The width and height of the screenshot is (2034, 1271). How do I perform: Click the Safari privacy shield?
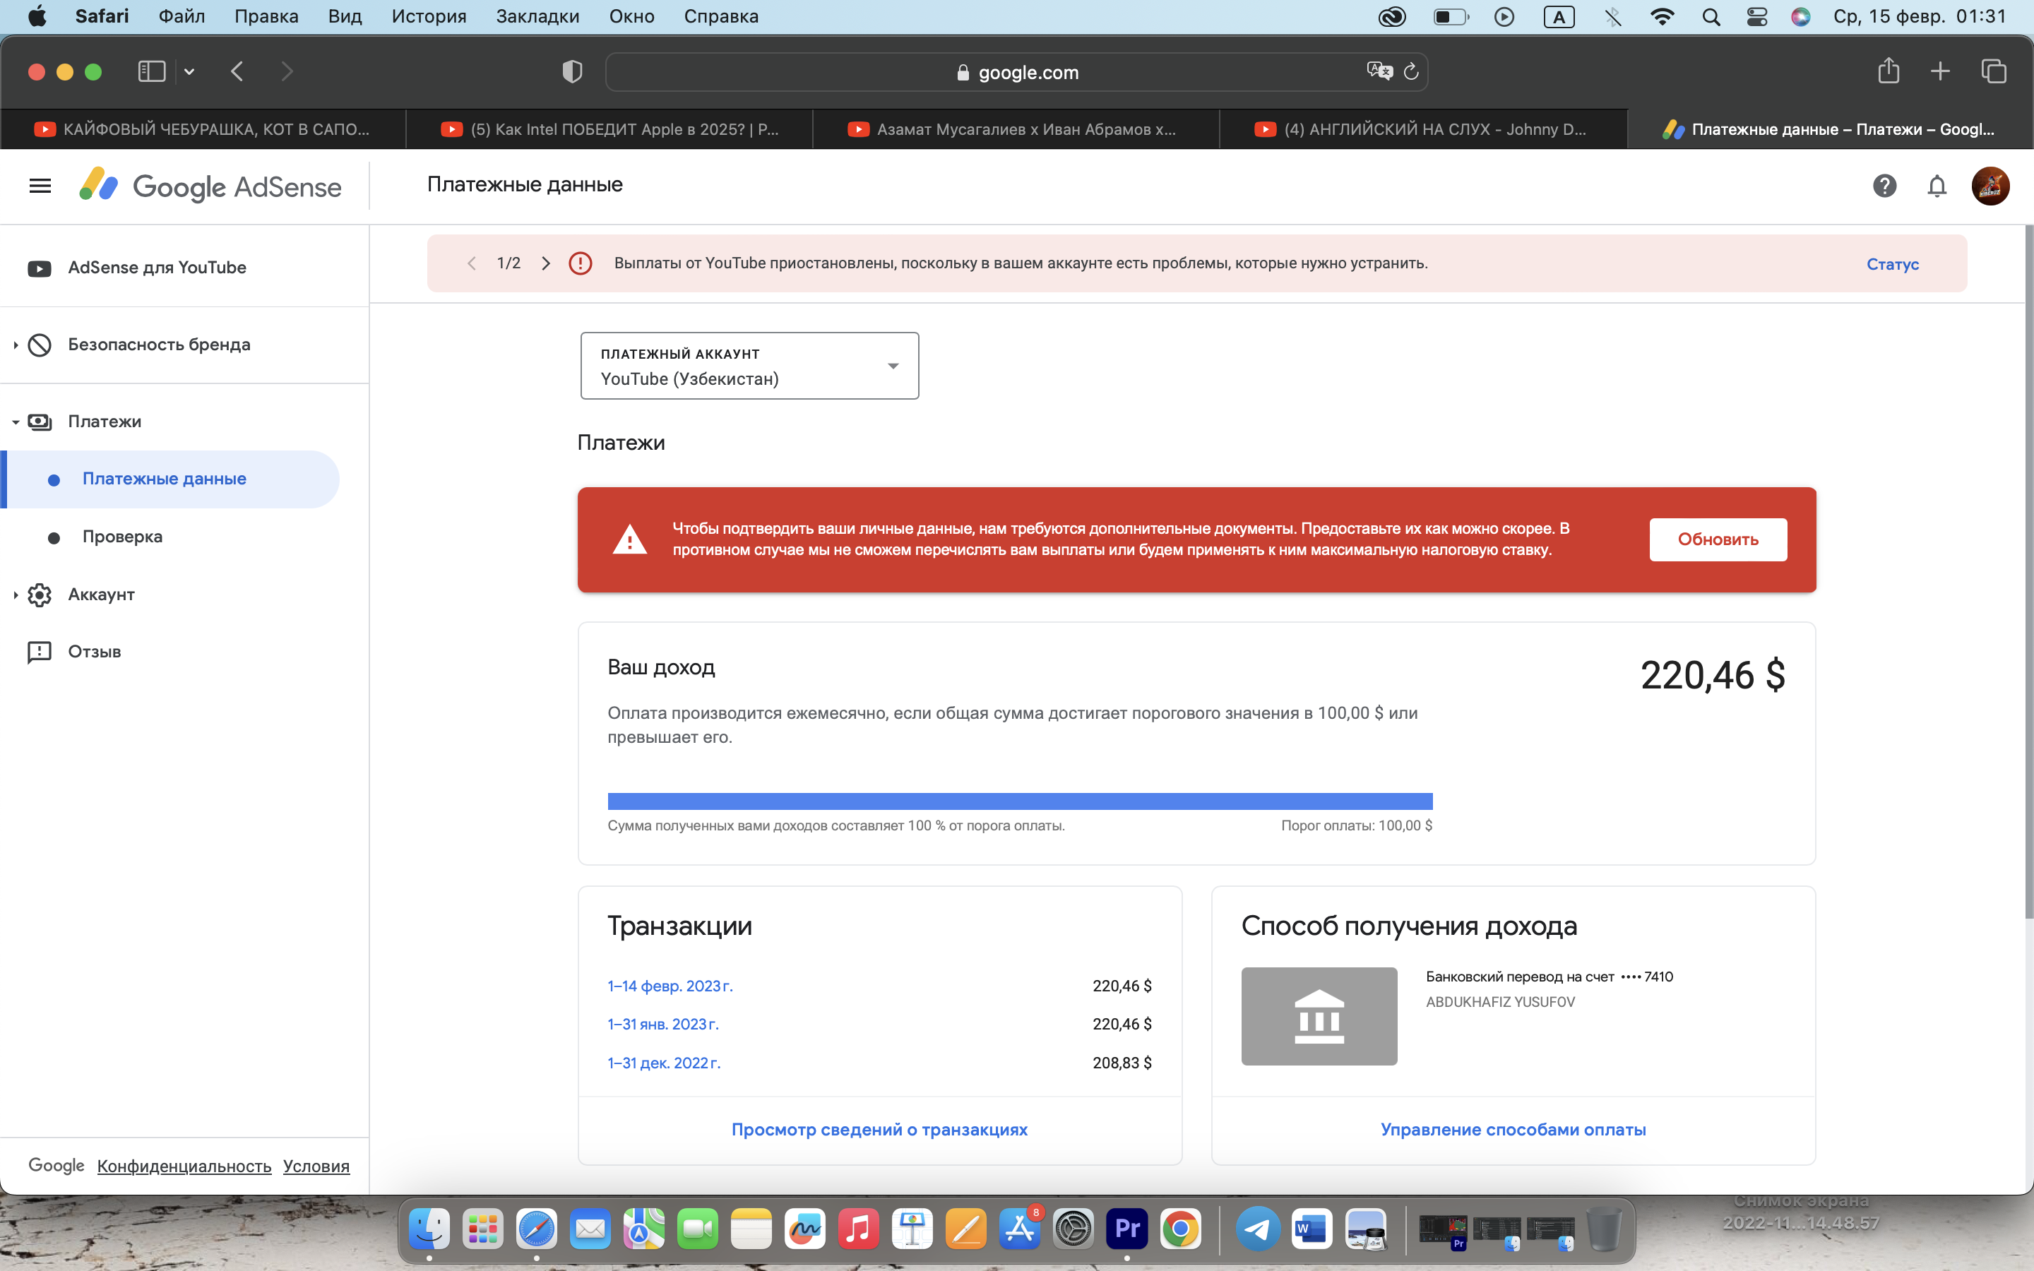(571, 71)
